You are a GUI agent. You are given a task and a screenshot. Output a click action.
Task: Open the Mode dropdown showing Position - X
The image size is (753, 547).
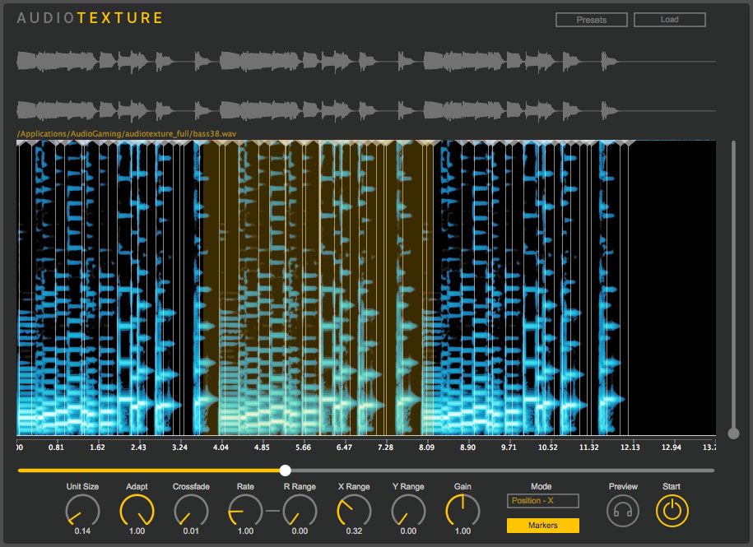pyautogui.click(x=542, y=500)
